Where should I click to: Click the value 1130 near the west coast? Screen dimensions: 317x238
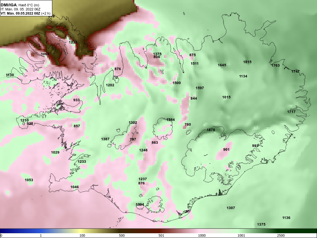click(x=10, y=75)
